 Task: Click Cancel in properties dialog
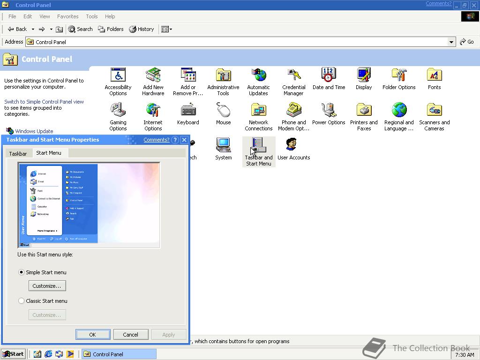click(131, 335)
